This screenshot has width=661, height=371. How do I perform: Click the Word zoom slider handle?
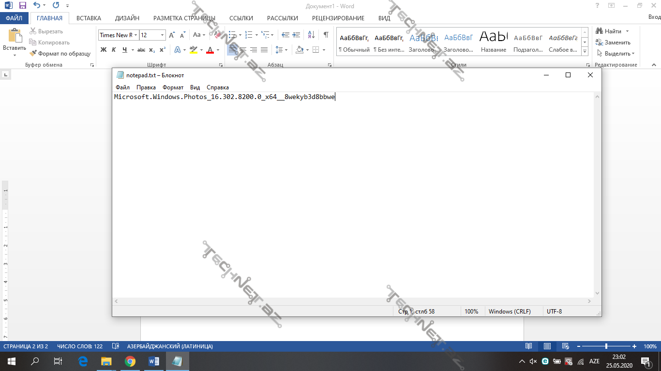606,346
